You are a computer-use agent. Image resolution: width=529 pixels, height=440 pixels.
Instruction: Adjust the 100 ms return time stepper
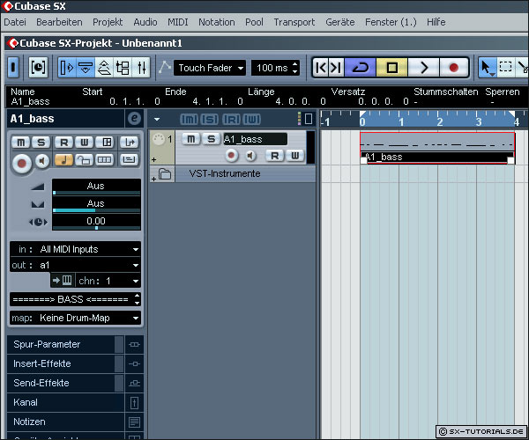(294, 68)
